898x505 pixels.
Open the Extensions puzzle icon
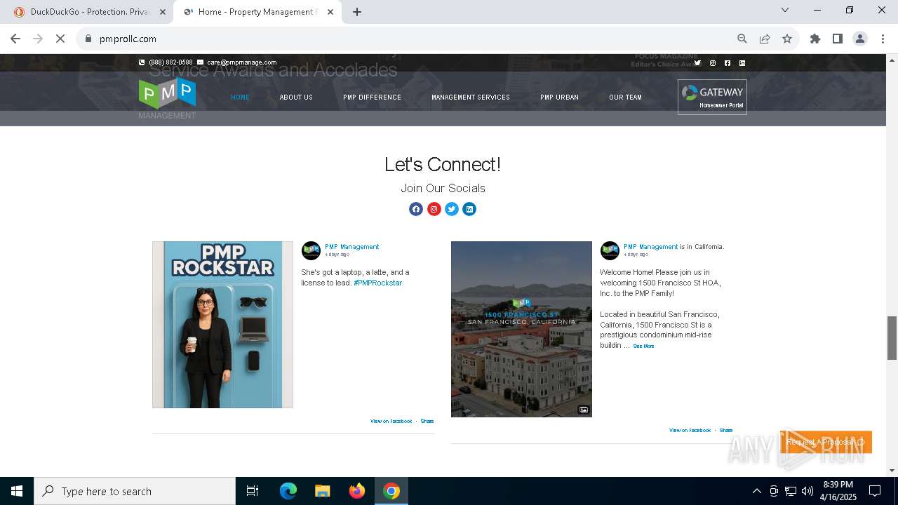pos(815,39)
